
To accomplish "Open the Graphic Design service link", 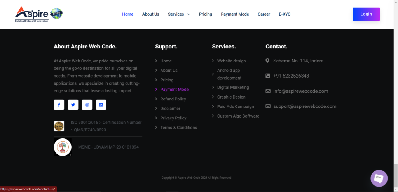I will 231,97.
